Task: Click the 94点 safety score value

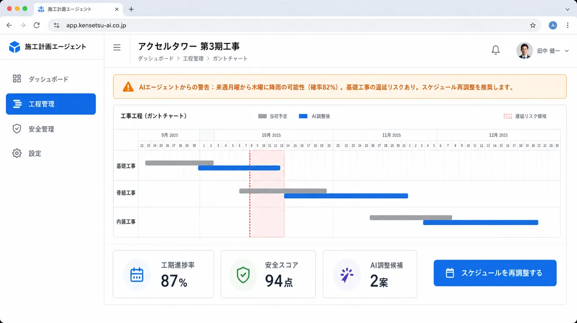Action: 279,281
